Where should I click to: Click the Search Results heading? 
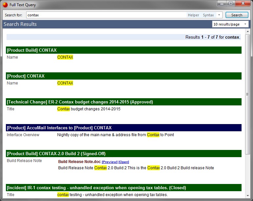point(20,24)
